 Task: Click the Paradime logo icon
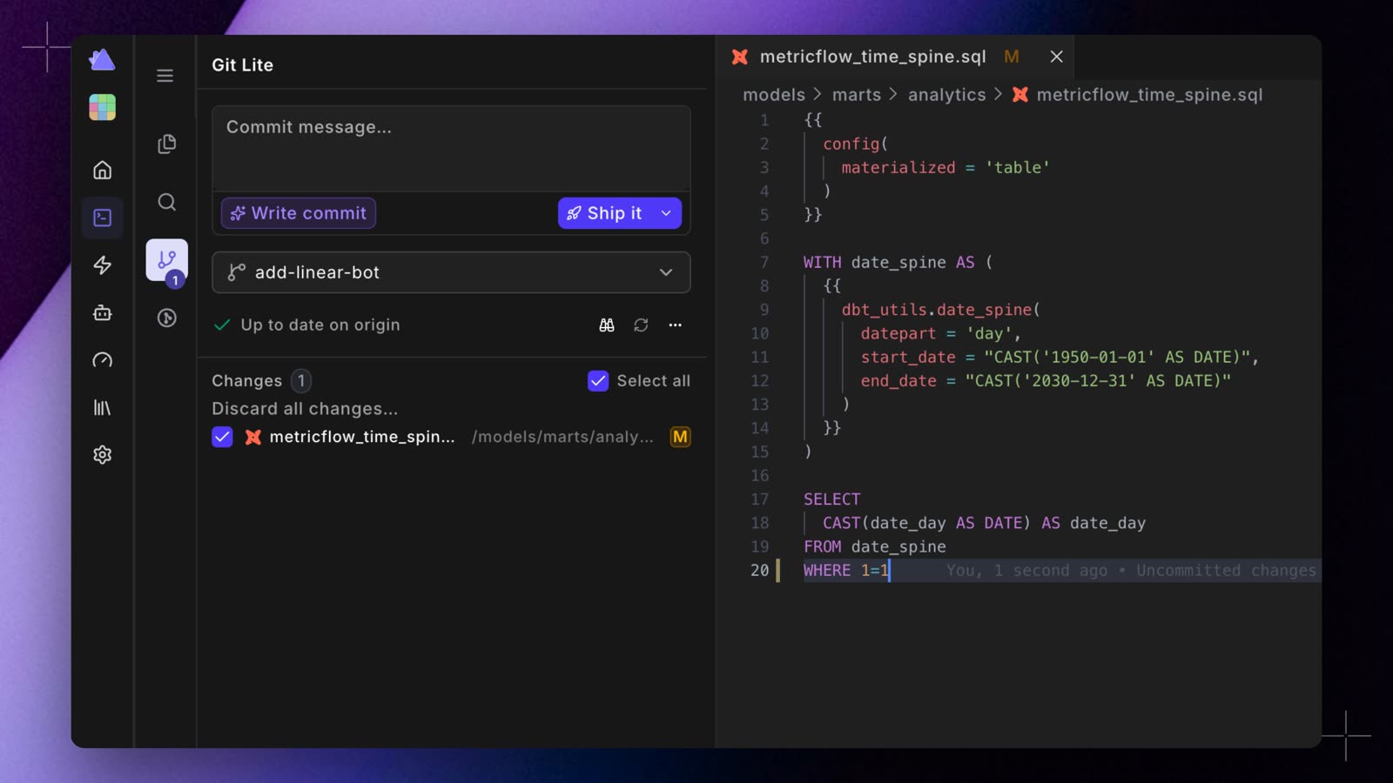click(102, 59)
